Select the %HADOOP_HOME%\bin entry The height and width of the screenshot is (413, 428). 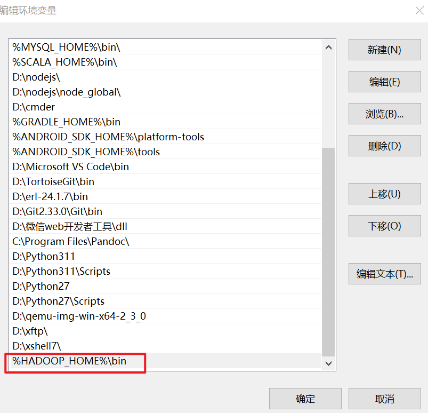coord(69,361)
